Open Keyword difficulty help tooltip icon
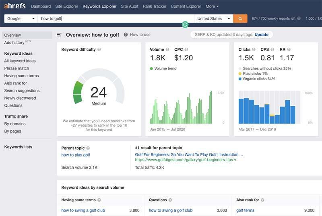The height and width of the screenshot is (216, 322). [x=99, y=49]
